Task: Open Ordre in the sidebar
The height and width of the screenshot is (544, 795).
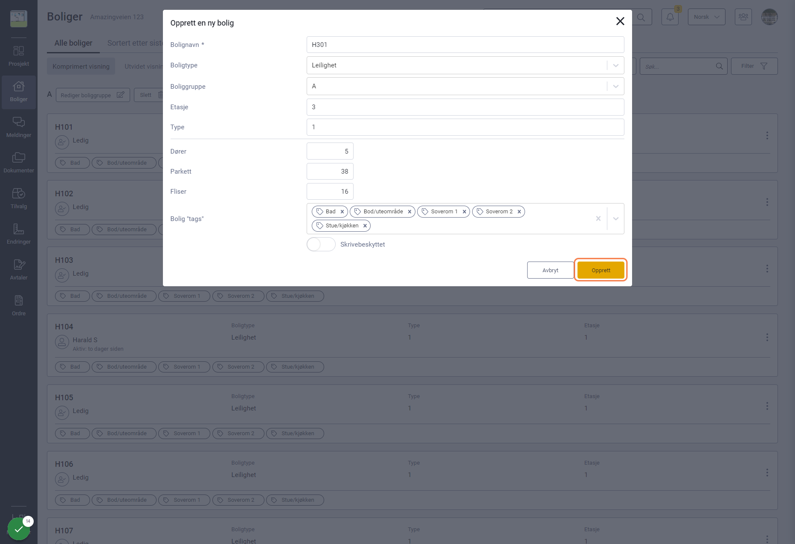Action: 19,306
